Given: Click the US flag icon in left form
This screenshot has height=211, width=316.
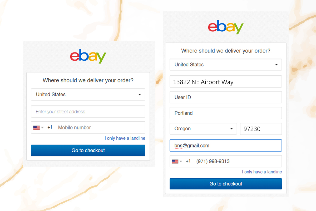Looking at the screenshot, I should click(x=36, y=128).
